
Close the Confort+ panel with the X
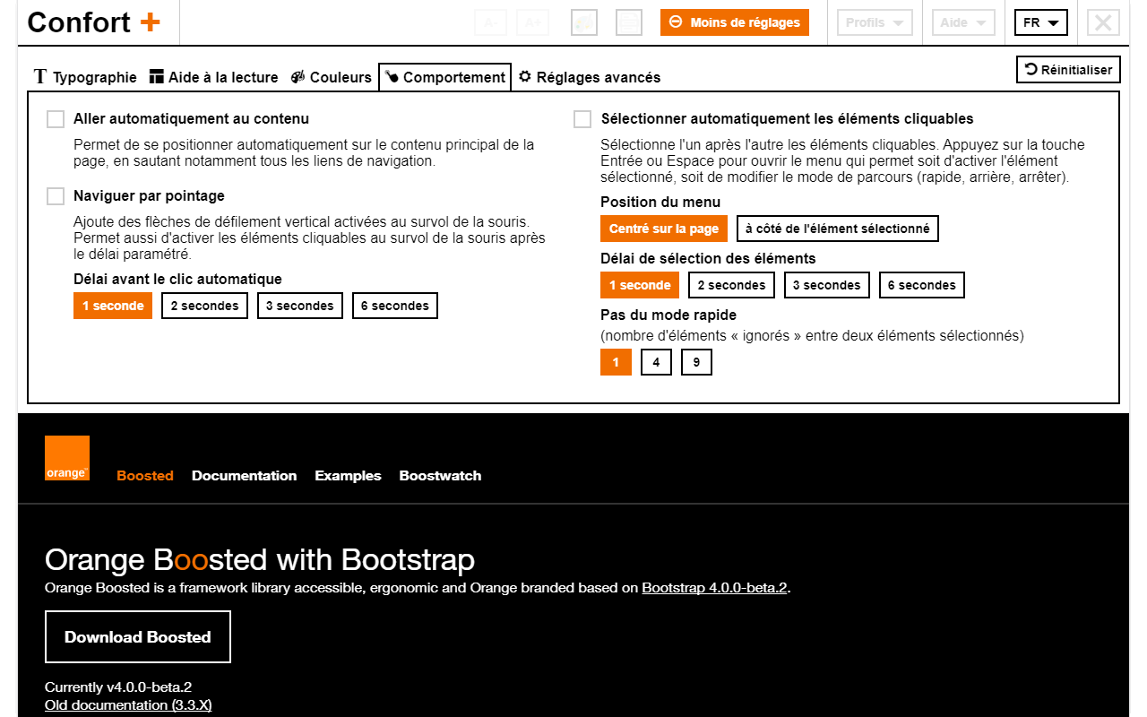pyautogui.click(x=1104, y=22)
